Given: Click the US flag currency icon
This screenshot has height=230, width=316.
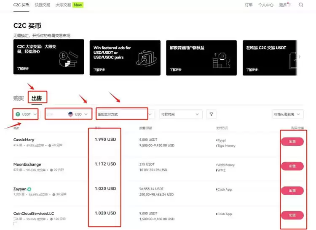Looking at the screenshot, I should [x=70, y=114].
